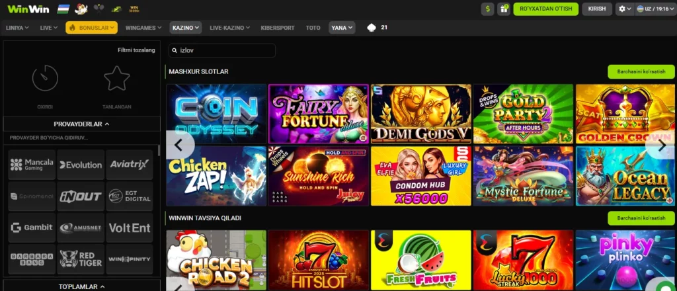Click the Ro'yxatdan o'tish register button
The height and width of the screenshot is (291, 677).
click(x=545, y=9)
